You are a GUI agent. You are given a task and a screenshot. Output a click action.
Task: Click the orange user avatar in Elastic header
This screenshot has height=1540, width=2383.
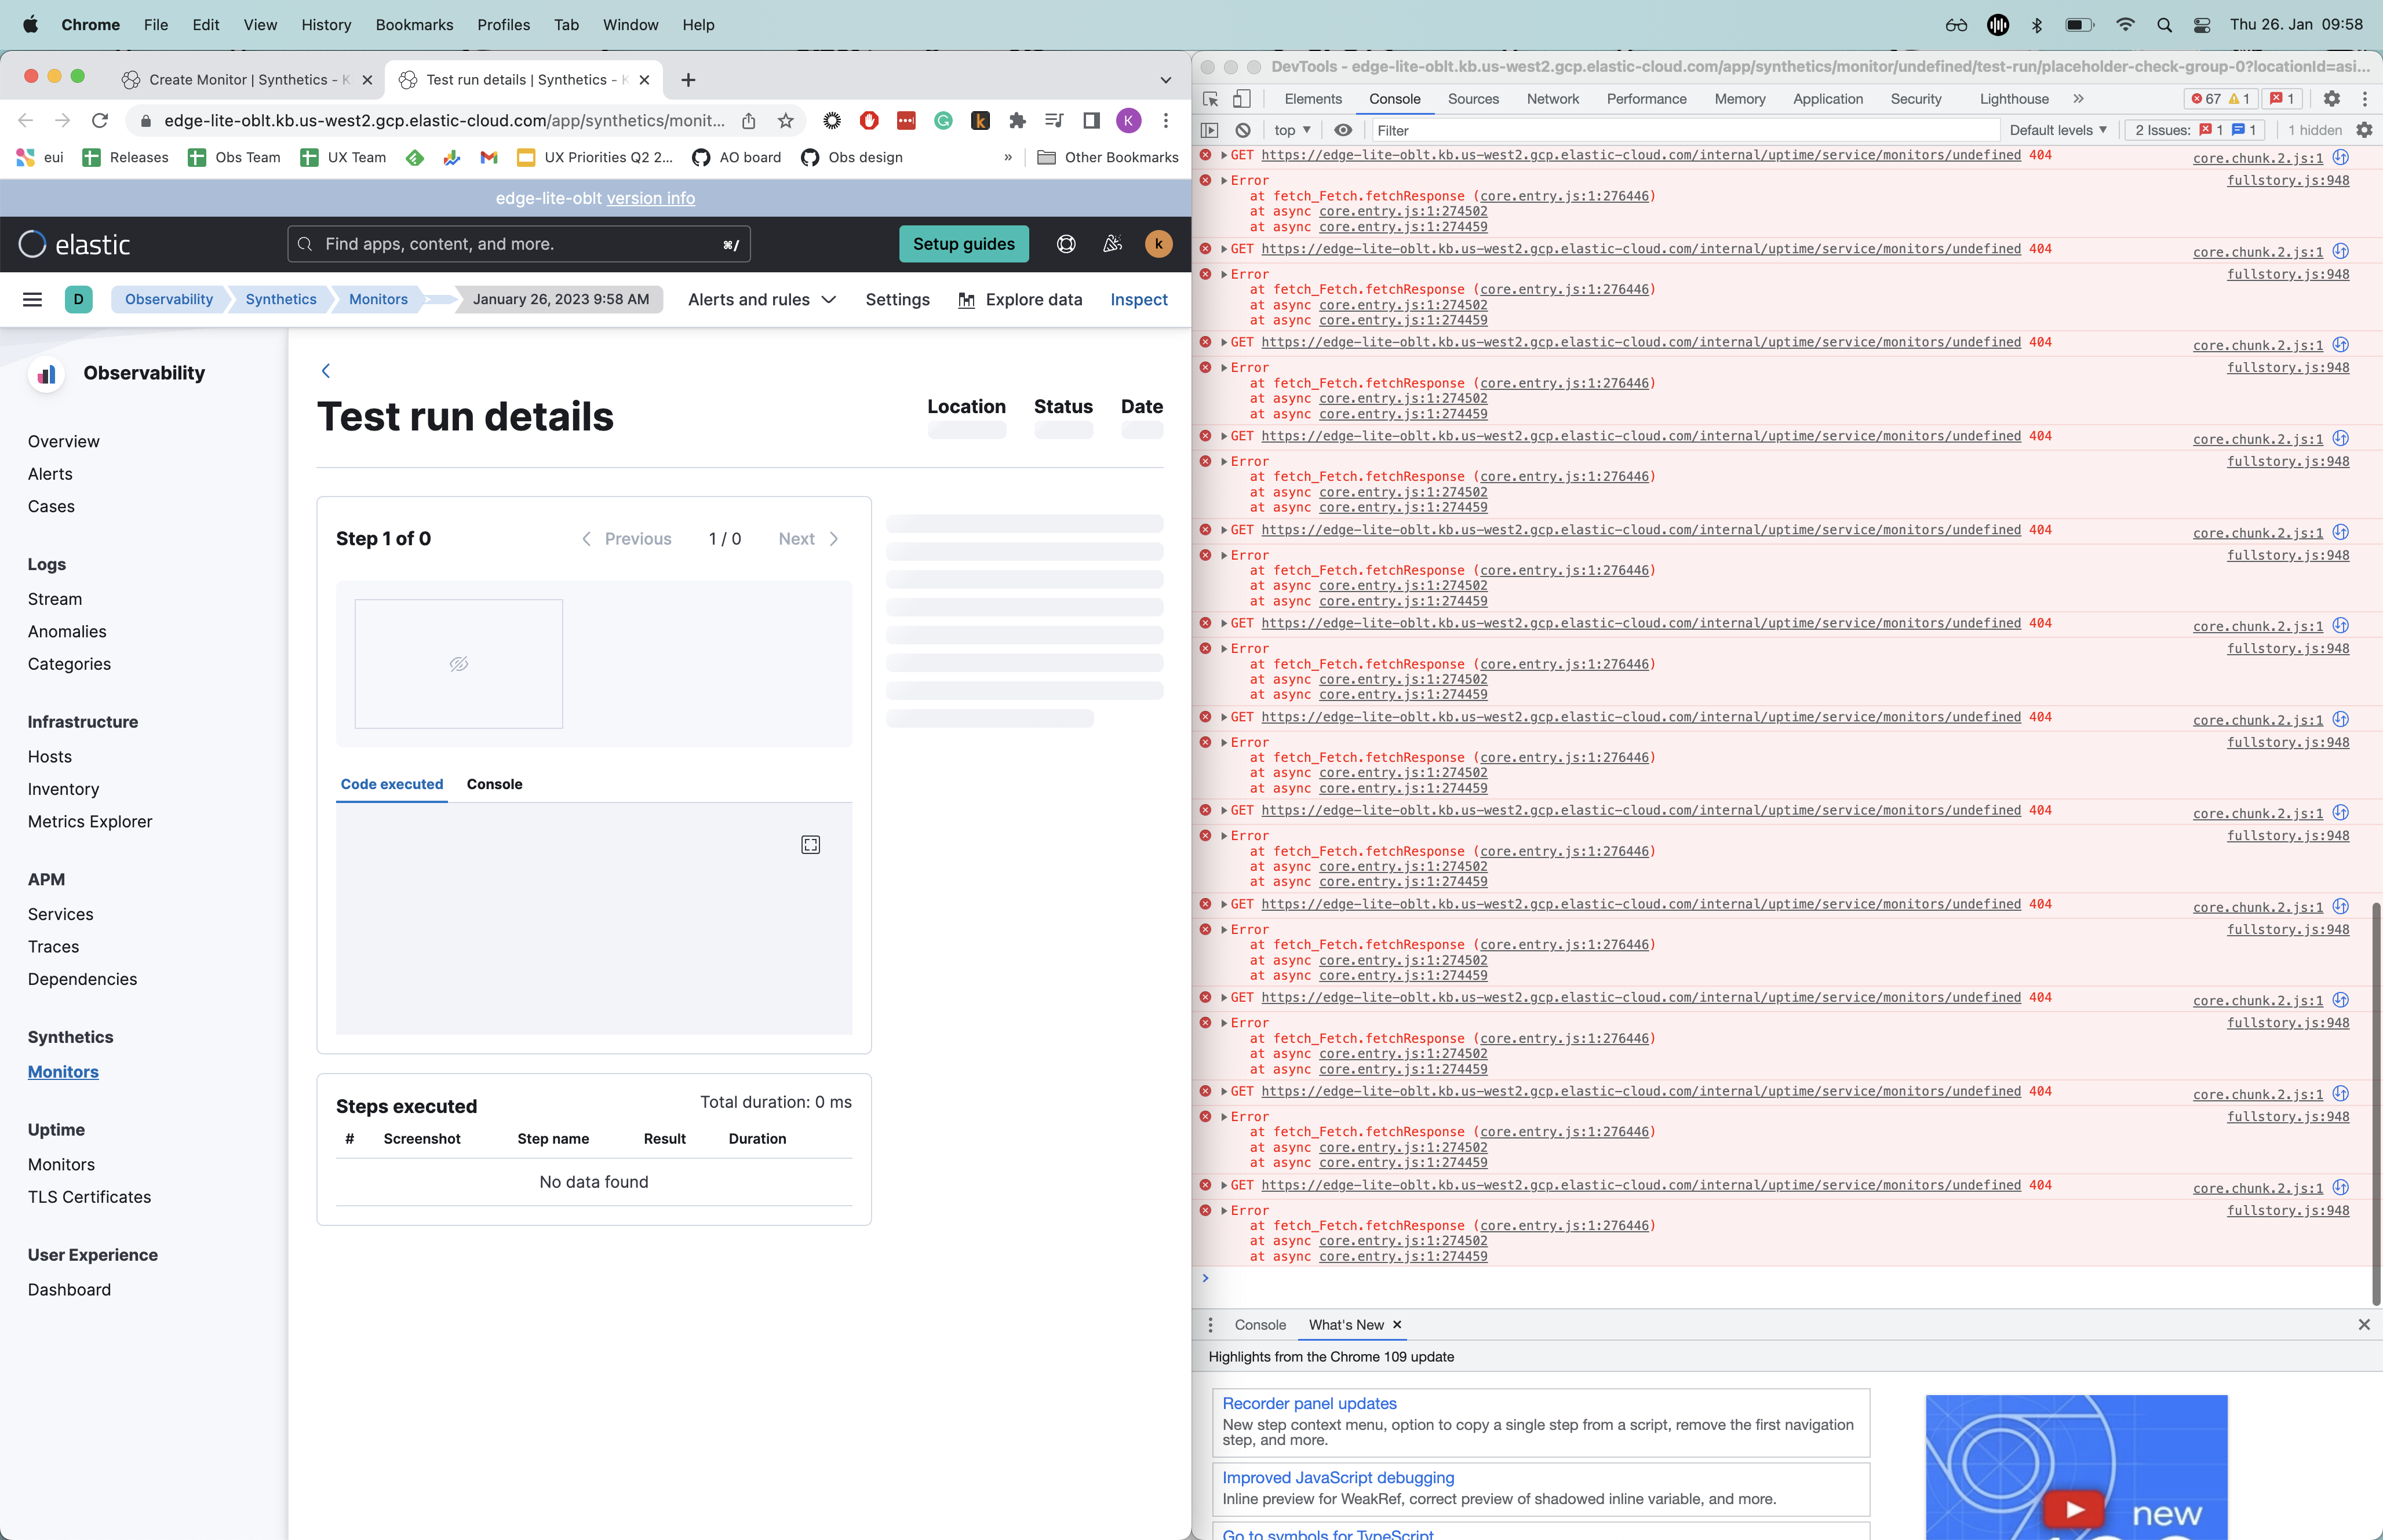pyautogui.click(x=1158, y=244)
